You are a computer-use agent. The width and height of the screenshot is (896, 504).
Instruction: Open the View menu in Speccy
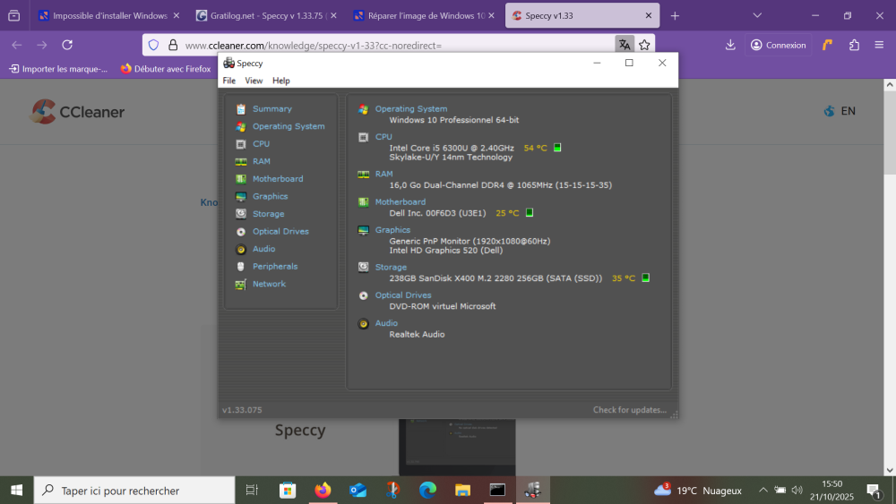tap(254, 81)
